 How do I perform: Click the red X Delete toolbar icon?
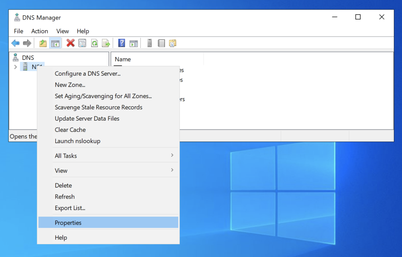pyautogui.click(x=71, y=43)
